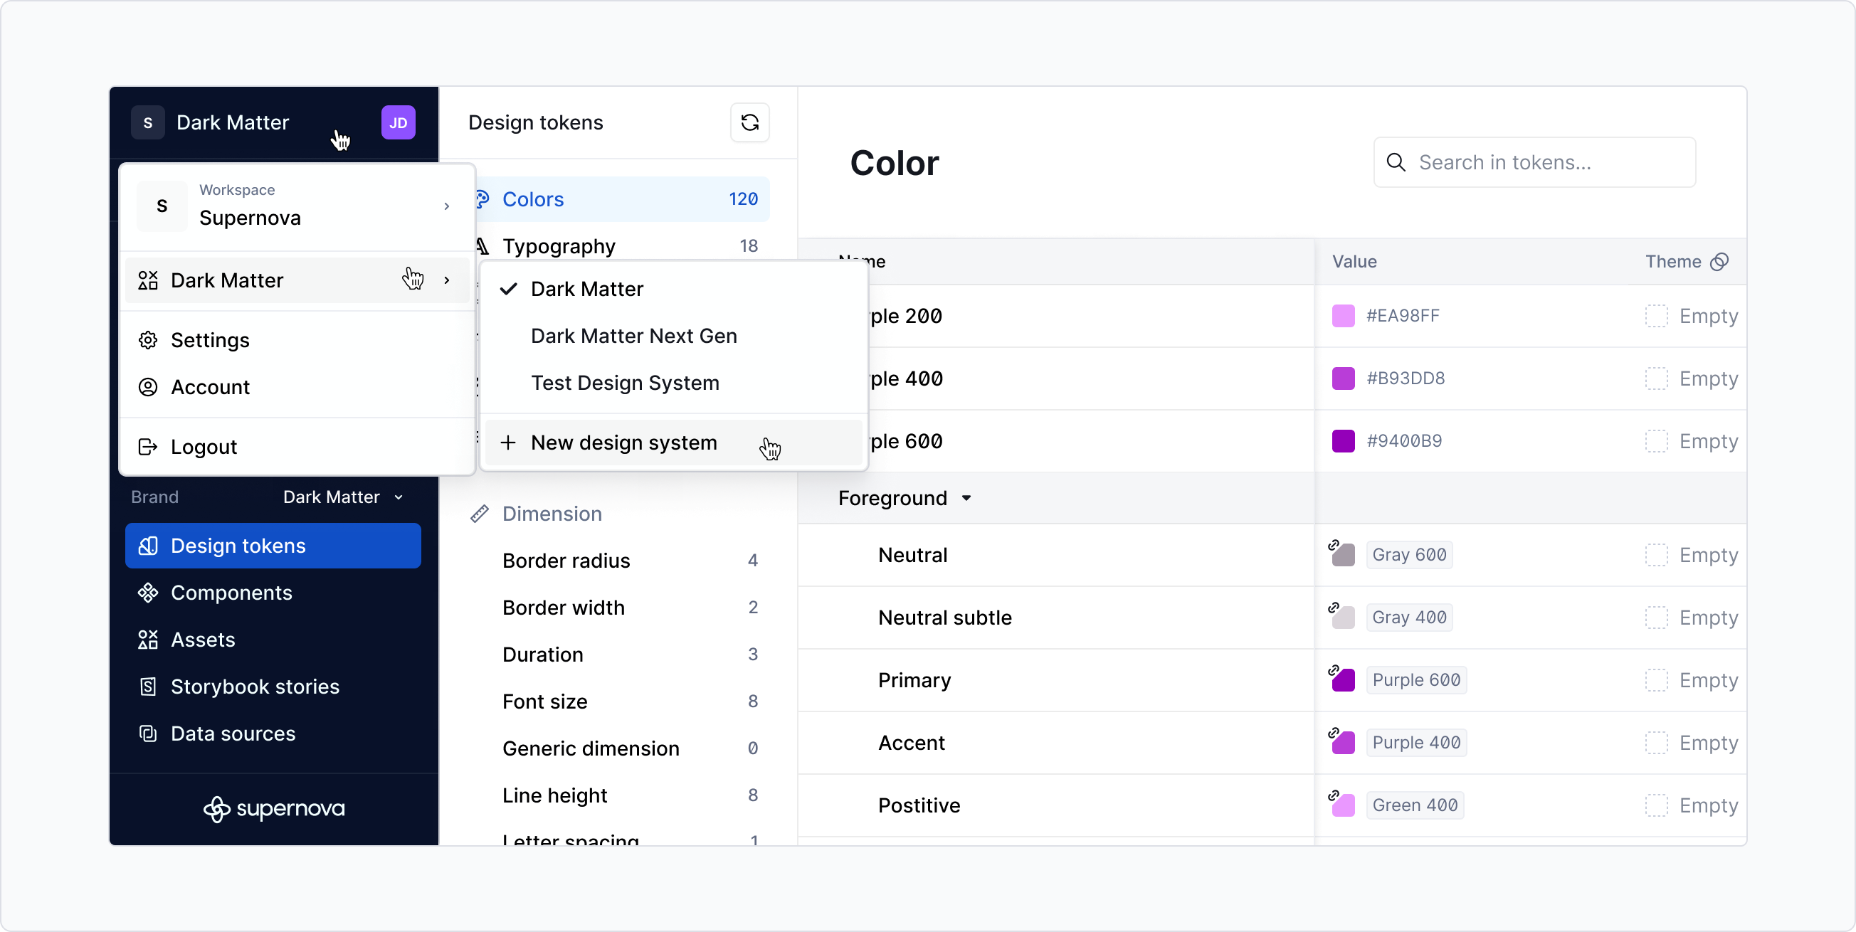
Task: Open the Account menu item
Action: coord(209,387)
